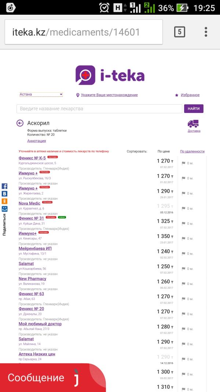Viewport: 220px width, 392px height.
Task: Click the i-teka logo
Action: tap(110, 75)
